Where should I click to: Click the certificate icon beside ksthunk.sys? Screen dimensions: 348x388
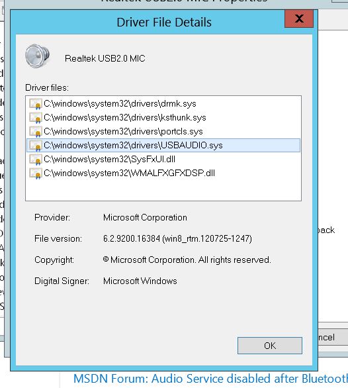pos(35,118)
